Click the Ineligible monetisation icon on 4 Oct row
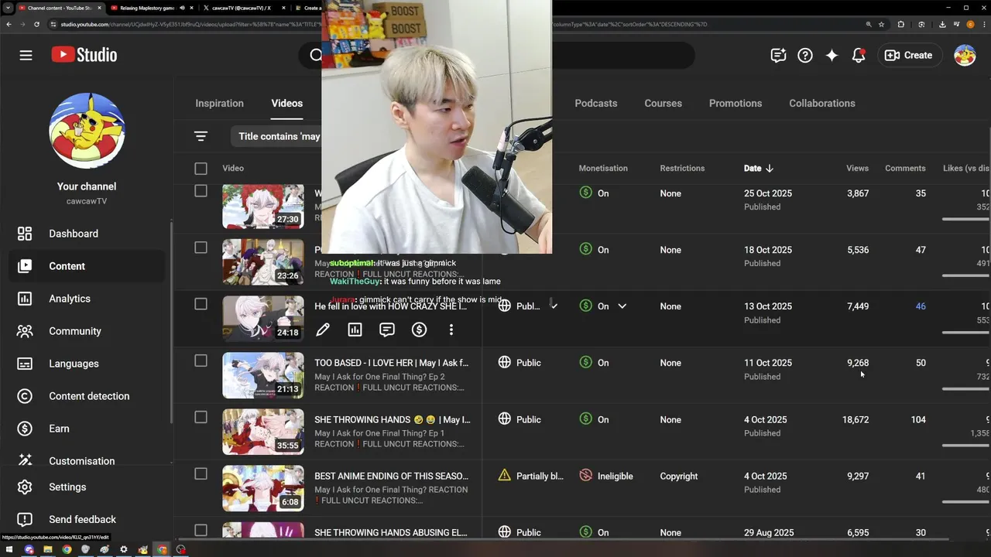Screen dimensions: 991x557 point(585,475)
